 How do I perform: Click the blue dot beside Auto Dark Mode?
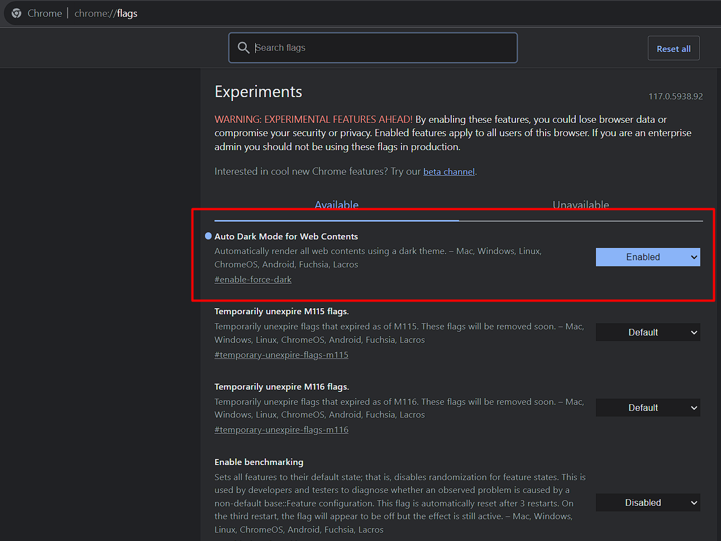coord(208,236)
